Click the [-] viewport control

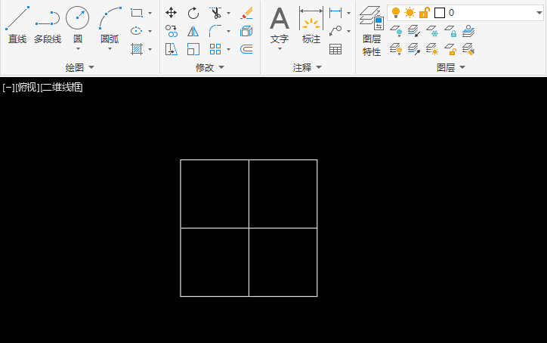coord(8,88)
